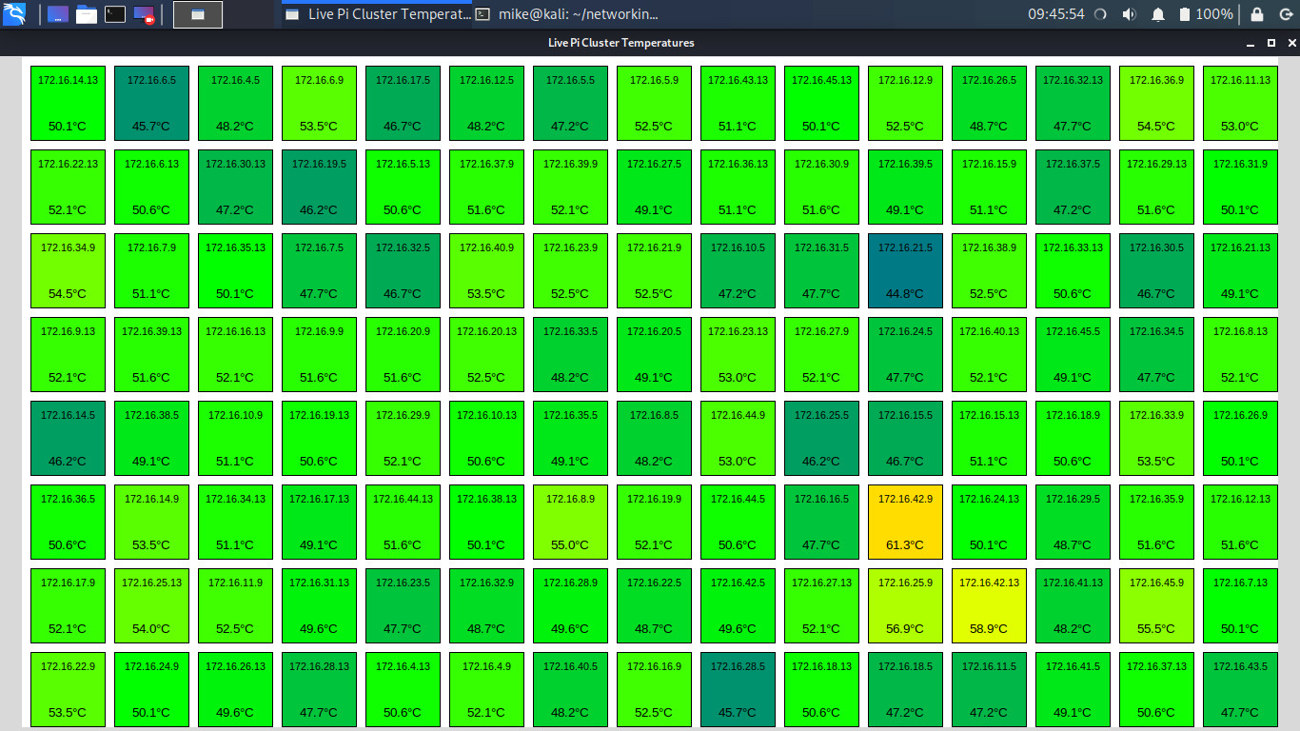
Task: Select the yellow 172.16.42.13 tile at 58.9°C
Action: pos(989,605)
